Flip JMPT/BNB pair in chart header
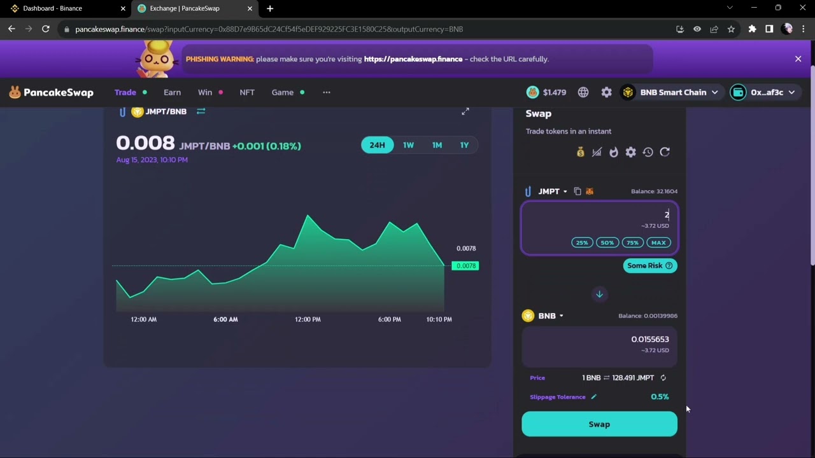This screenshot has width=815, height=458. [201, 111]
